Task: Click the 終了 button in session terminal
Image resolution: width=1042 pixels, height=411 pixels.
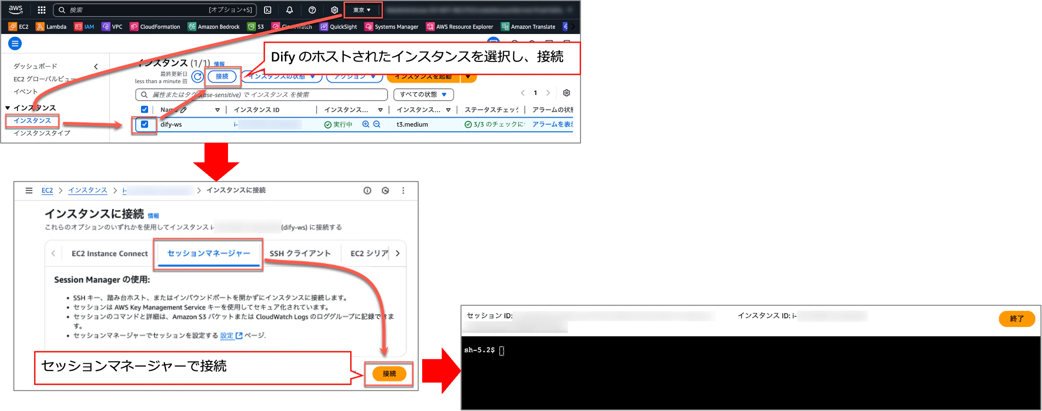Action: 1017,319
